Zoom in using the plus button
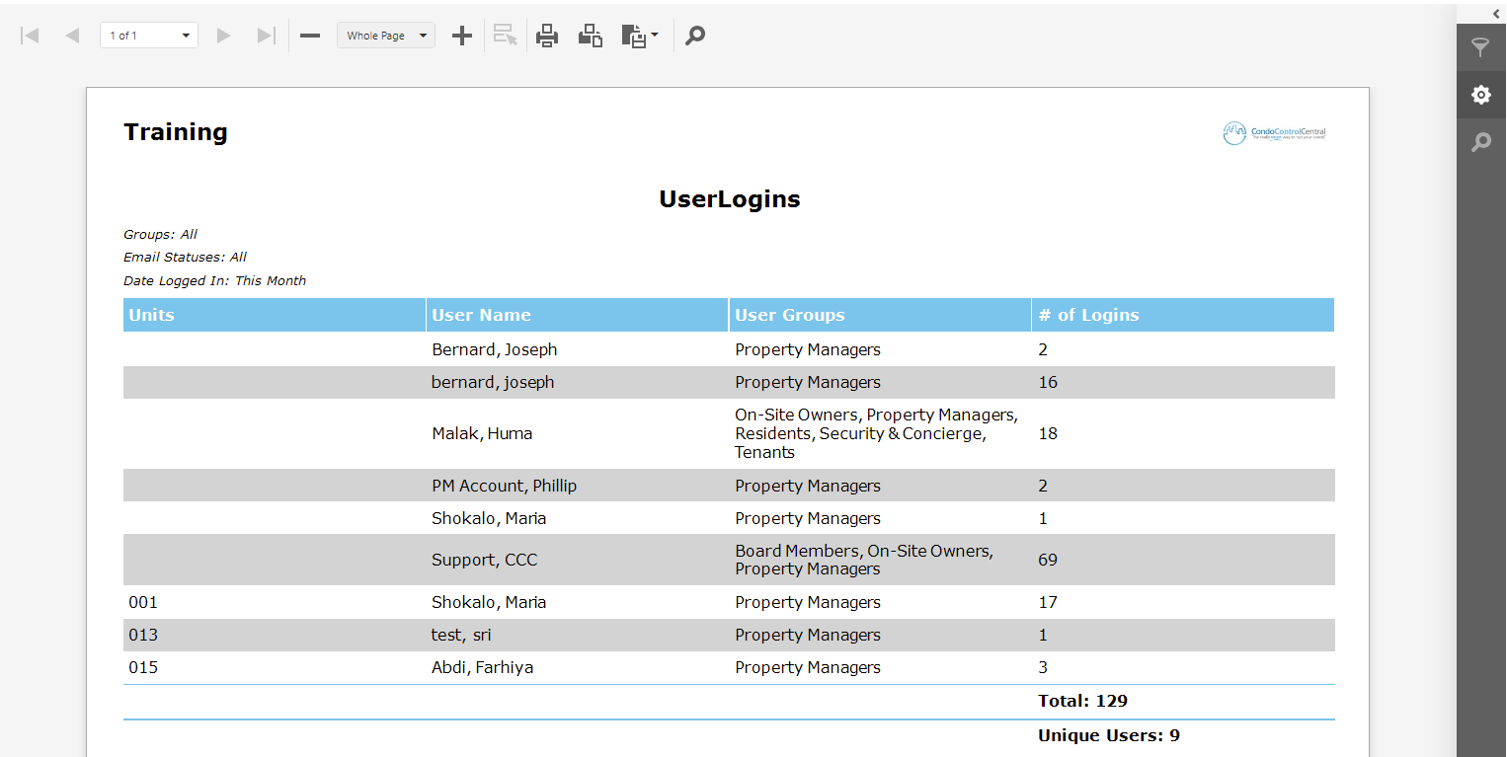Viewport: 1507px width, 757px height. click(461, 35)
